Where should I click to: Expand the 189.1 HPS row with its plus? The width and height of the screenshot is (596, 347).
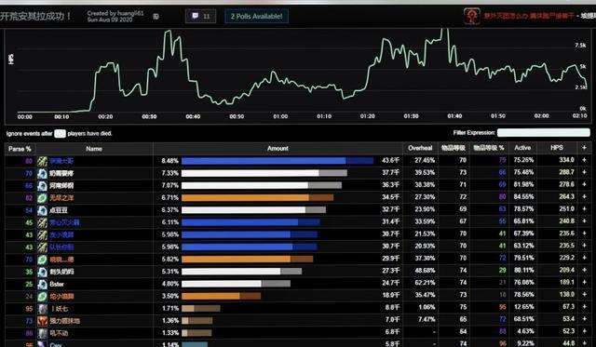[x=584, y=283]
